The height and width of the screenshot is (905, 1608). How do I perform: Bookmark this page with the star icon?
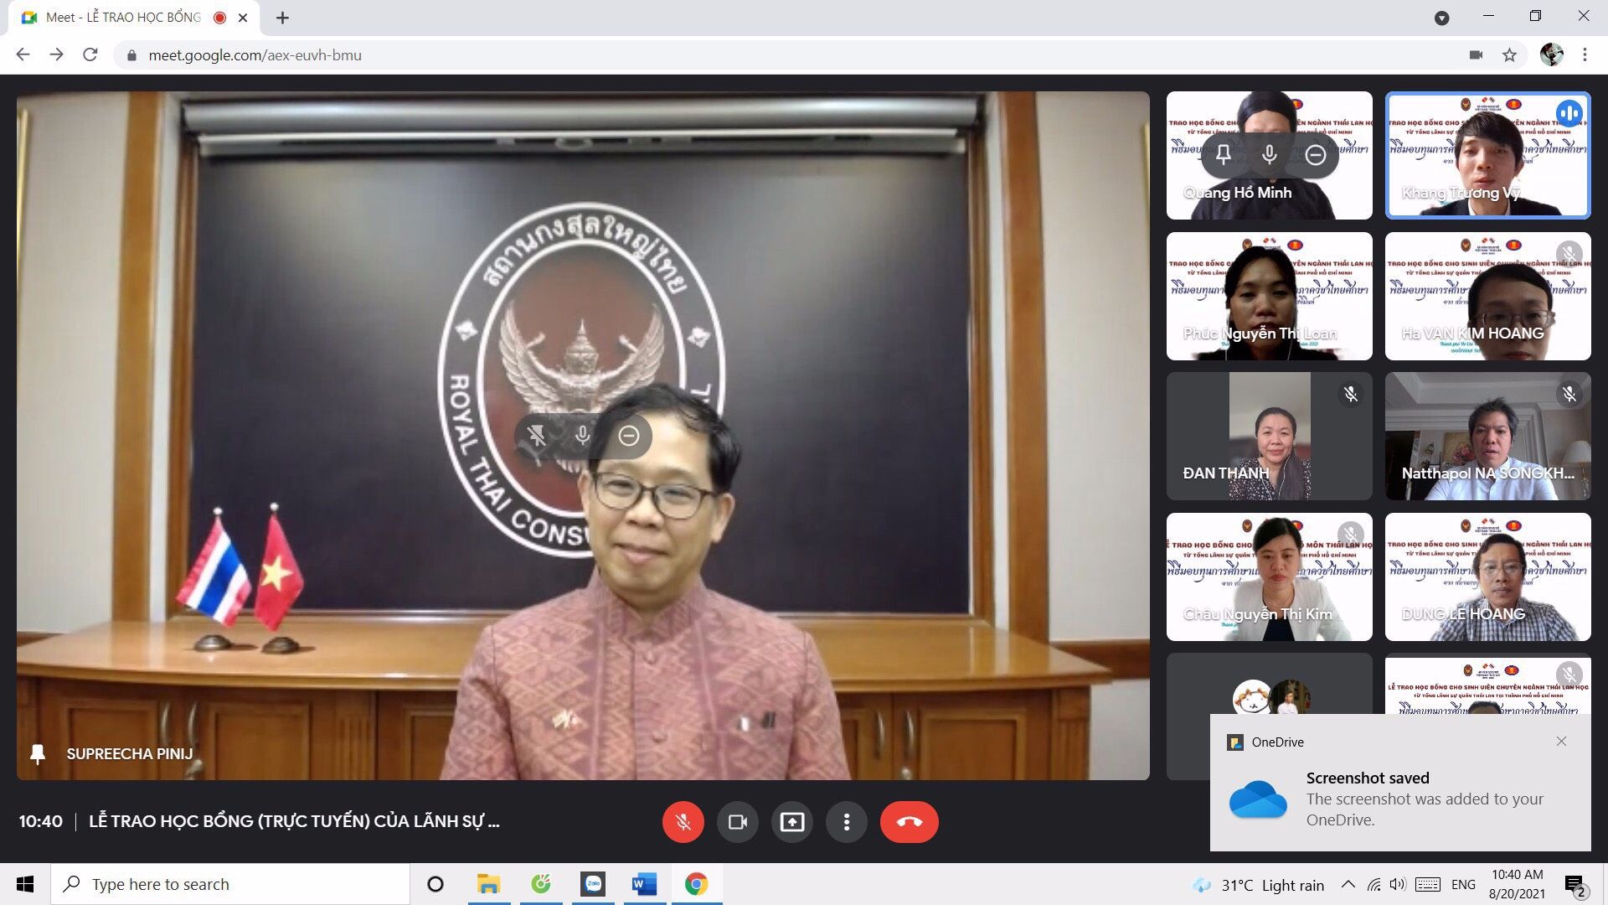click(x=1509, y=55)
